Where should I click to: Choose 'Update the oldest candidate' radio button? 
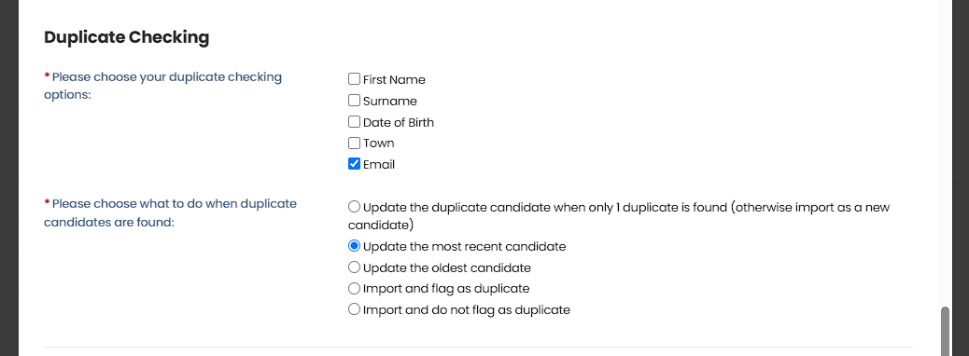354,267
